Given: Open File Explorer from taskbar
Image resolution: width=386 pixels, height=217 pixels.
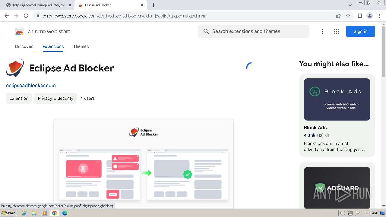Looking at the screenshot, I should click(x=34, y=213).
